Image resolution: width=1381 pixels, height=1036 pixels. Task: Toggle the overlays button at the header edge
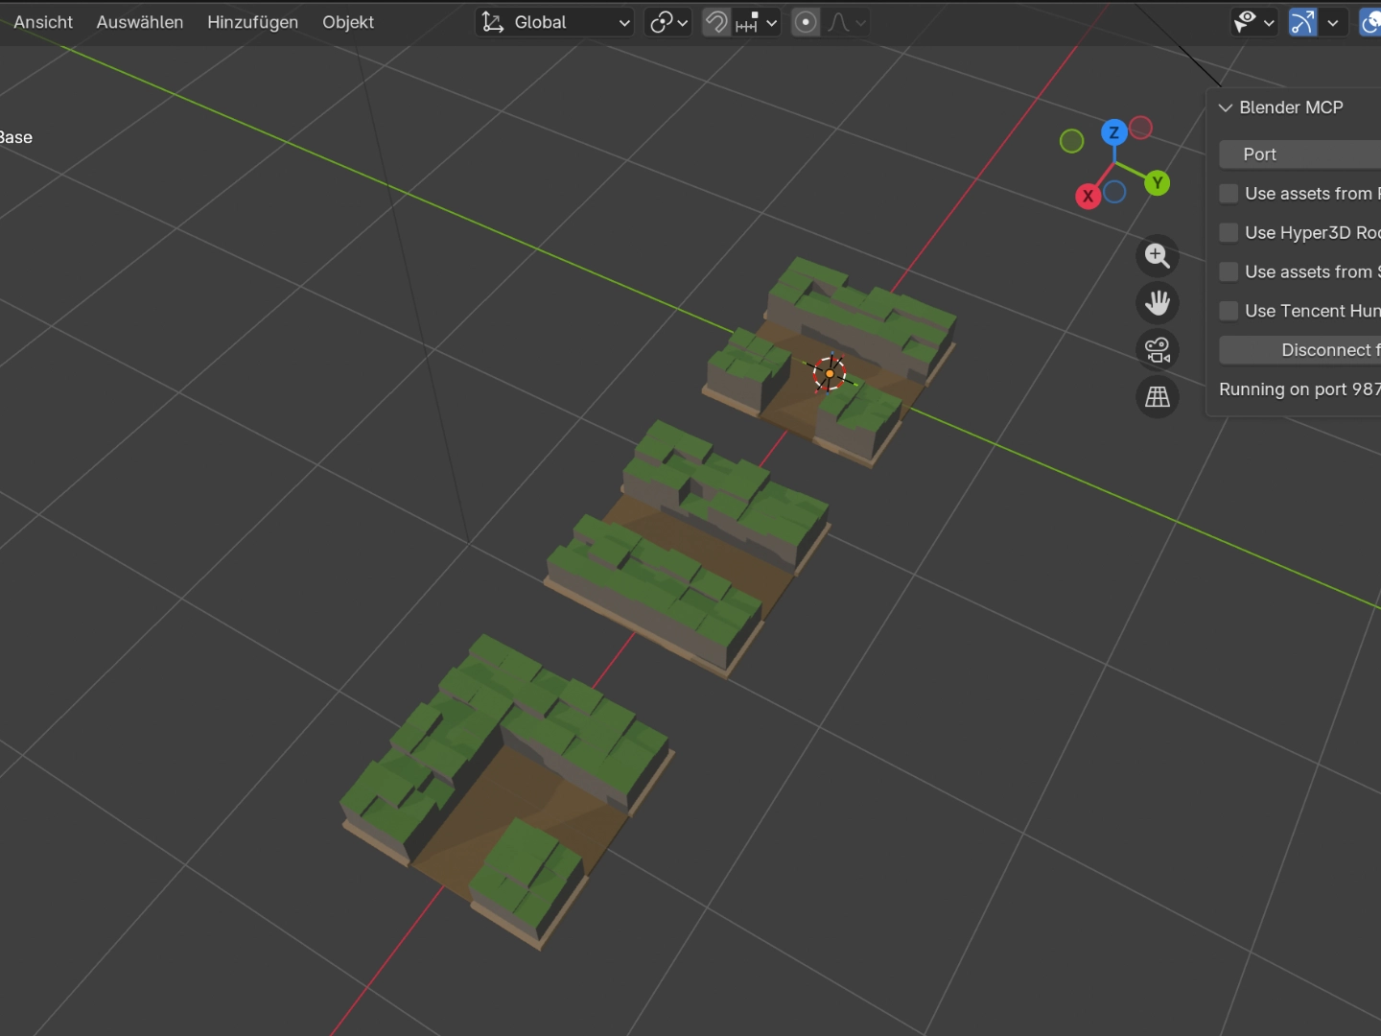[x=1370, y=22]
